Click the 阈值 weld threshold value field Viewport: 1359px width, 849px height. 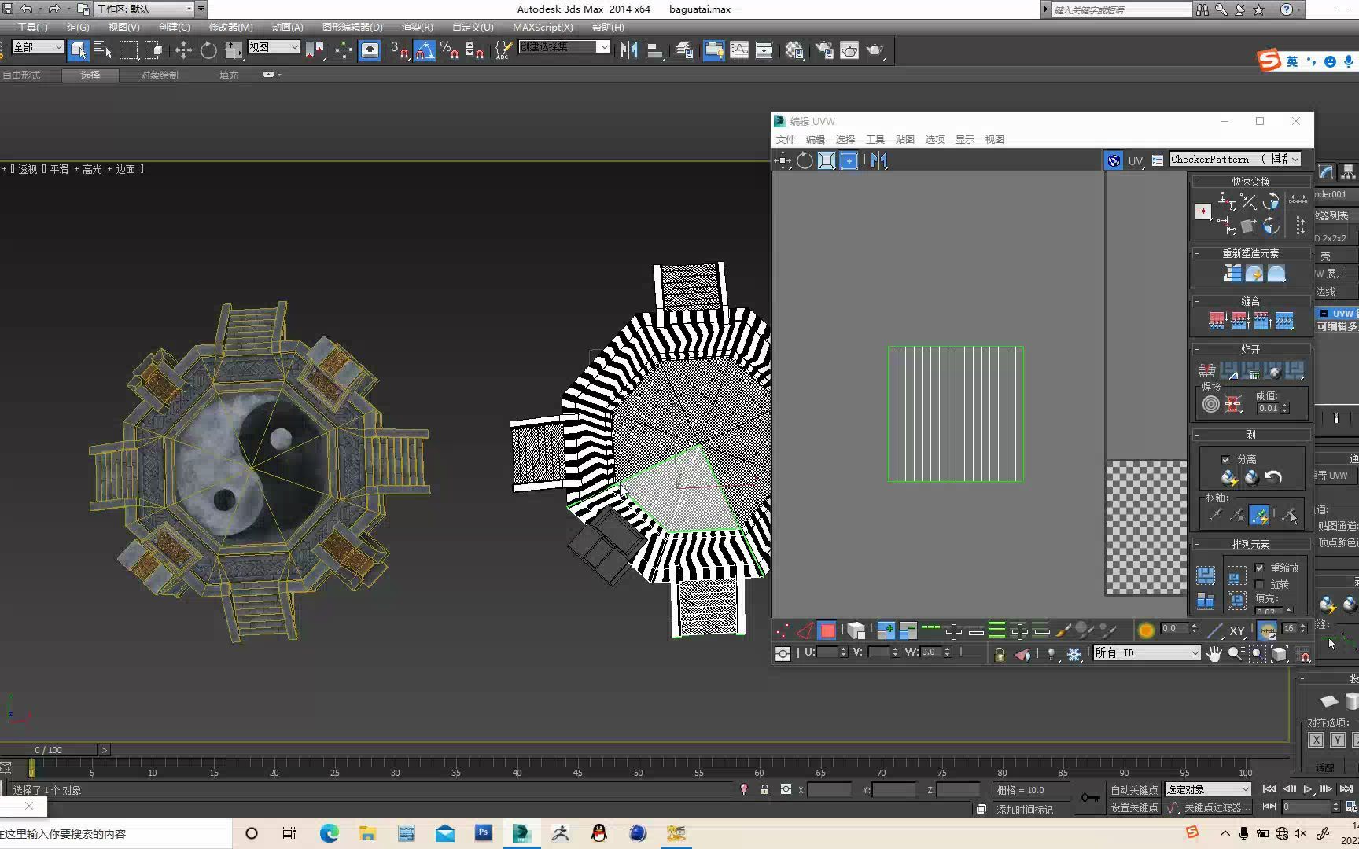pos(1268,408)
